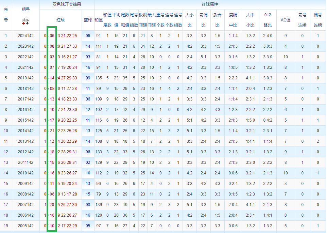Select the 序号 column header

pos(6,15)
